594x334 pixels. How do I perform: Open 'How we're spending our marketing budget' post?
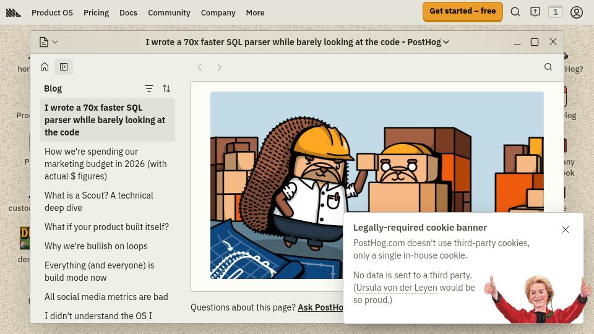click(x=108, y=164)
